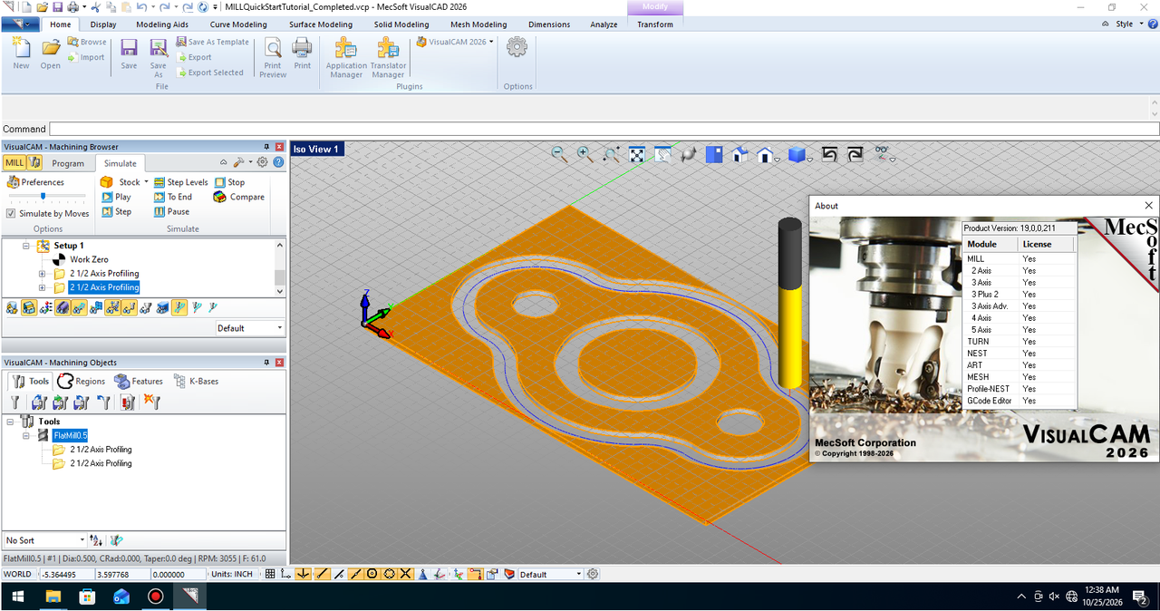Click Create/Edit Tool icon in Machining Objects toolbar
The width and height of the screenshot is (1160, 611).
point(15,402)
